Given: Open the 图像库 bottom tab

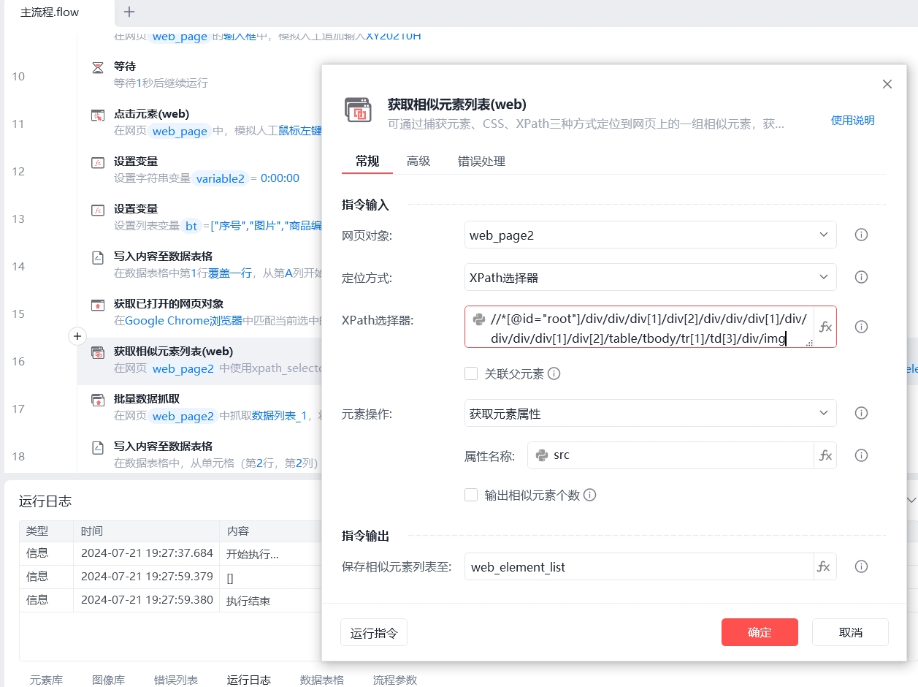Looking at the screenshot, I should point(108,680).
